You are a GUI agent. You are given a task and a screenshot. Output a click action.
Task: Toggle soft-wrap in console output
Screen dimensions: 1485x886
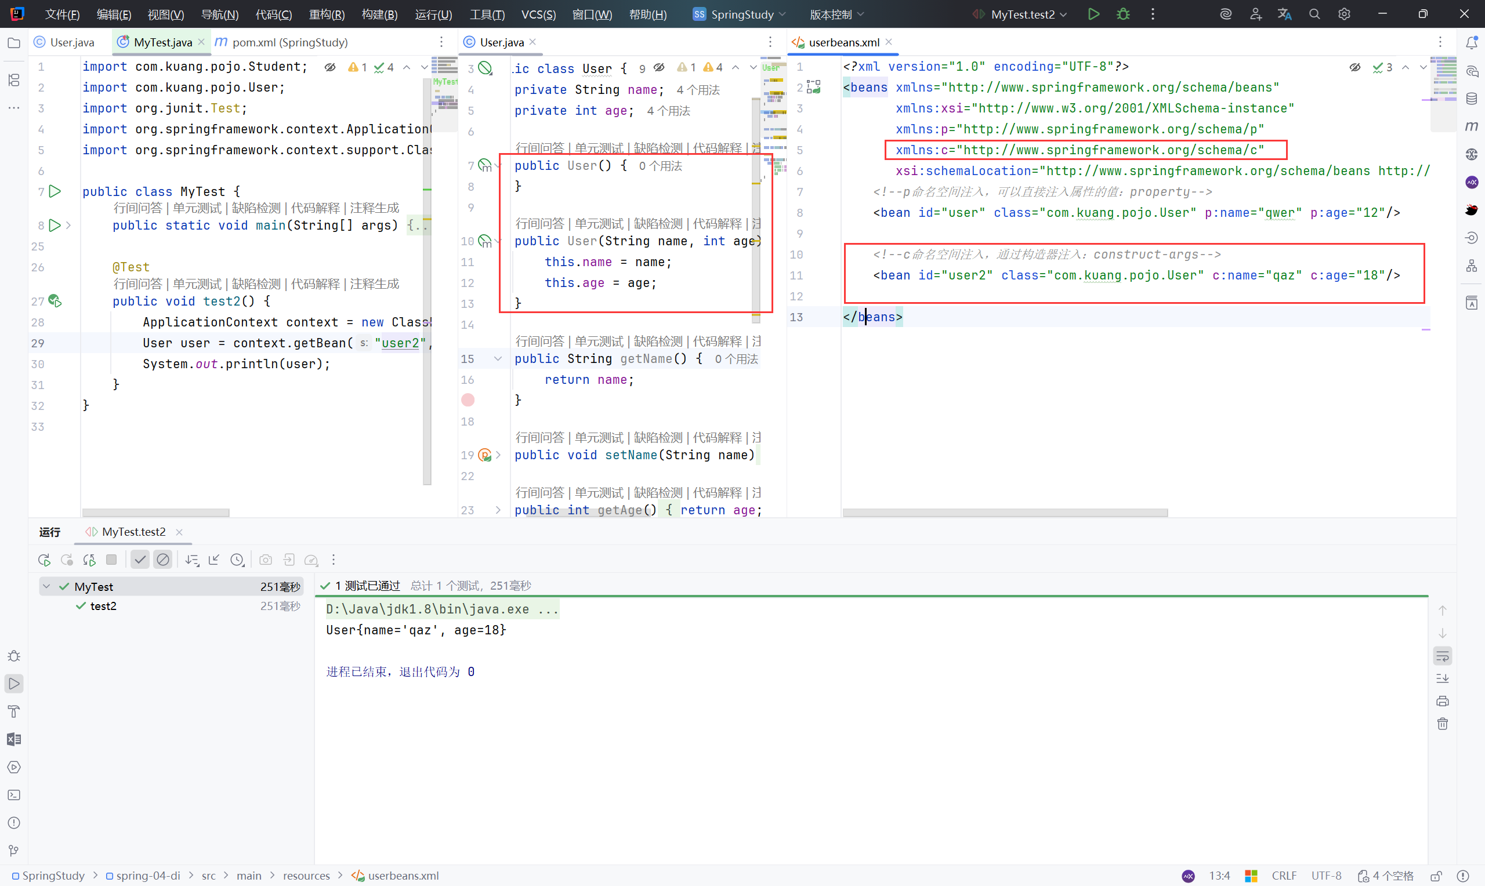(x=1443, y=656)
